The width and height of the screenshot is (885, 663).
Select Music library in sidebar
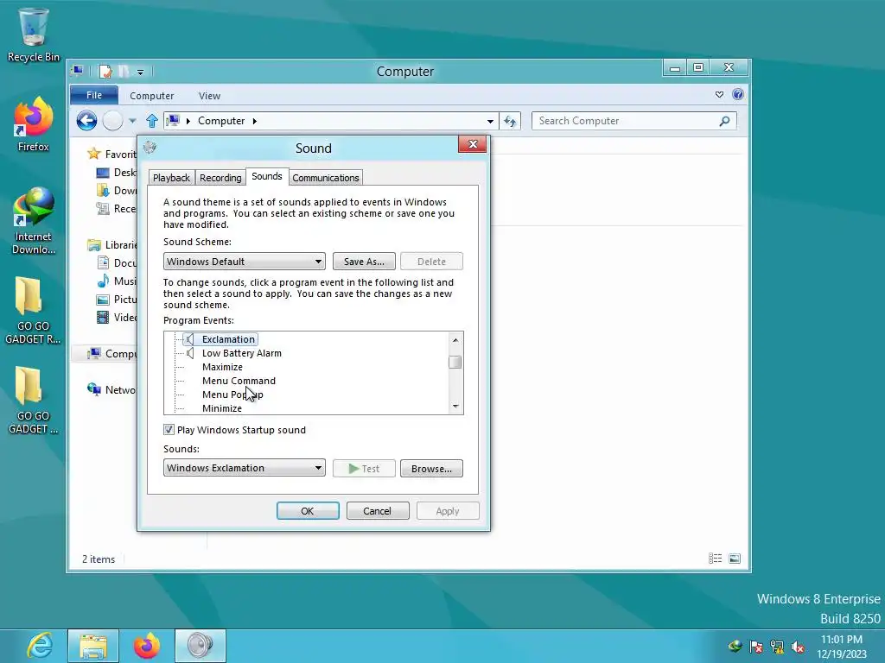[x=117, y=281]
